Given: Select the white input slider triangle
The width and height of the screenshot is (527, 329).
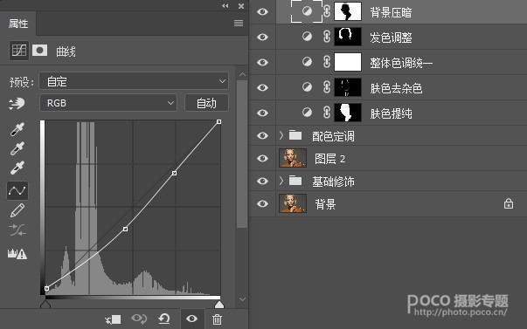Looking at the screenshot, I should (219, 305).
